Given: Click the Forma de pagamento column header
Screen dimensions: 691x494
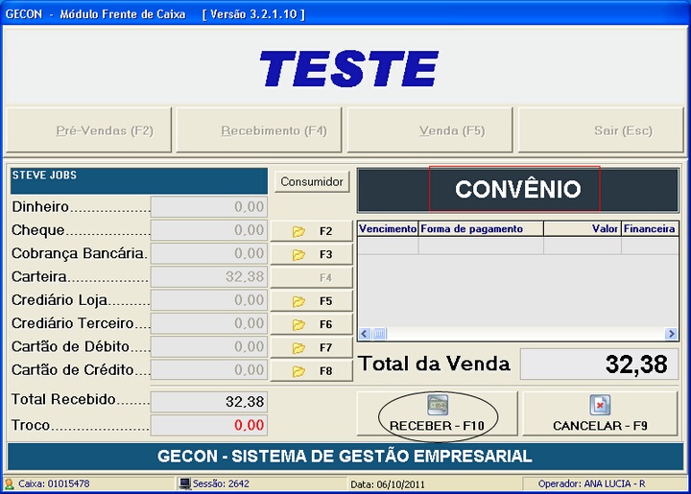Looking at the screenshot, I should (481, 229).
